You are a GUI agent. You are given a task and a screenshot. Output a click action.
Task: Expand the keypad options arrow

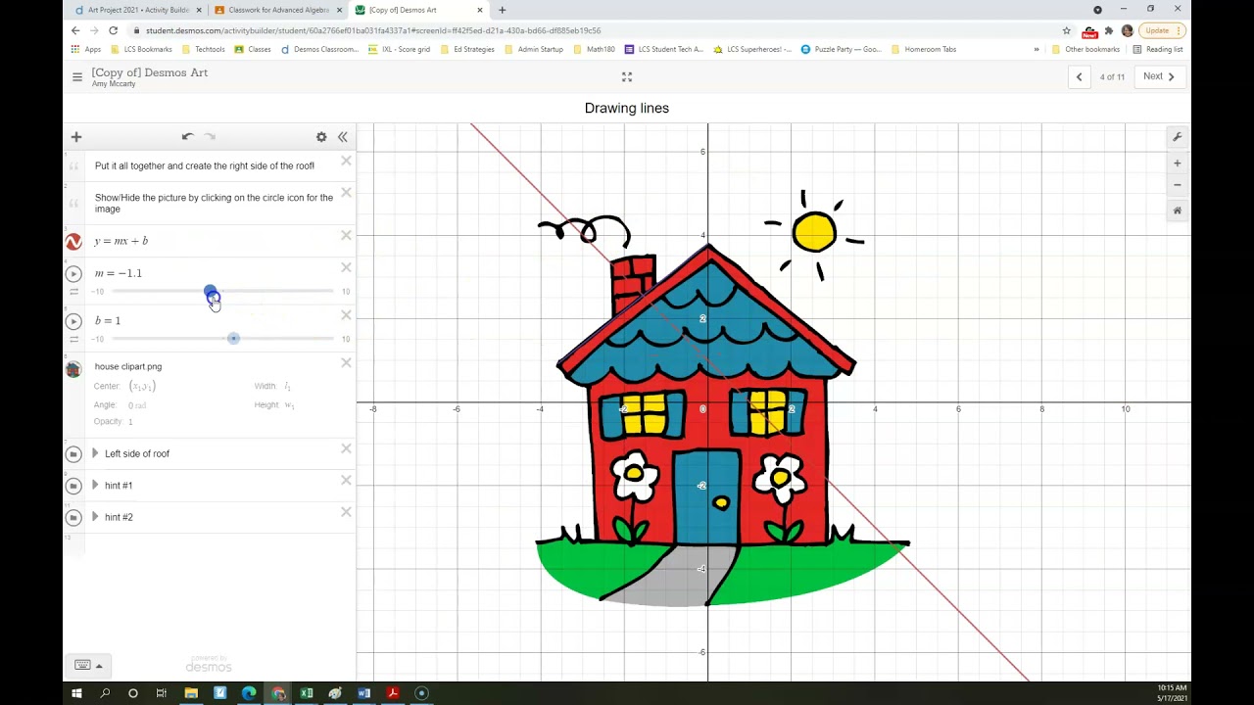[99, 666]
